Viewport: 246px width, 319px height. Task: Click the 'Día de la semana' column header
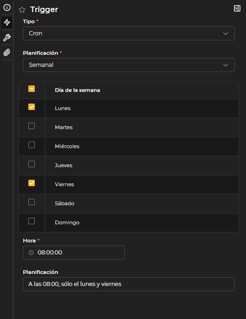pos(78,90)
